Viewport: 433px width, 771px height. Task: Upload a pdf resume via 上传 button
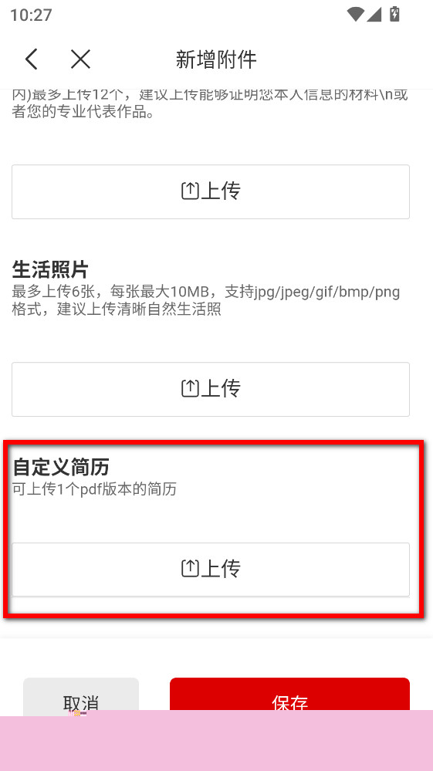[211, 570]
